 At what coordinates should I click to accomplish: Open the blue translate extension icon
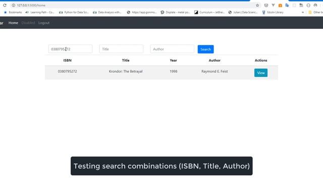coord(287,6)
